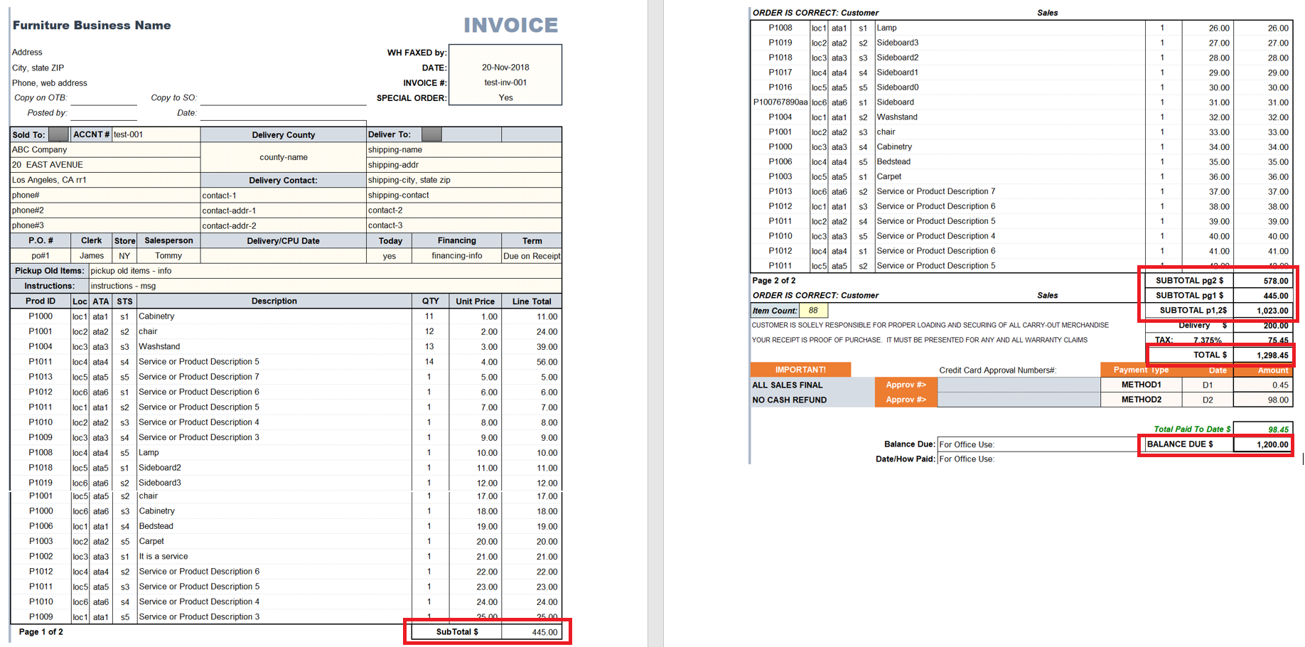Click the shipping-contact cell

pos(464,195)
